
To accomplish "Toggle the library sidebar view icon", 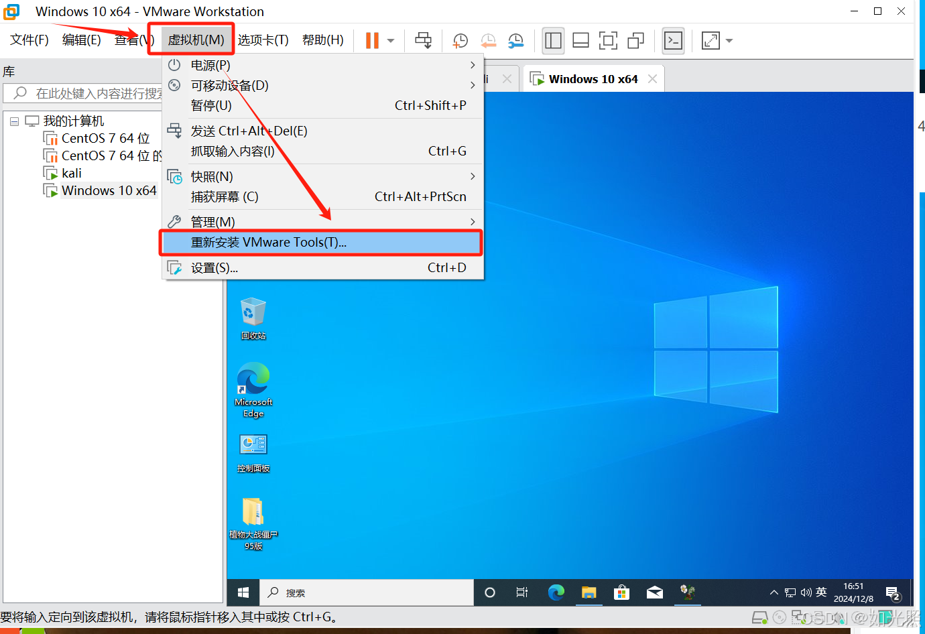I will 553,40.
